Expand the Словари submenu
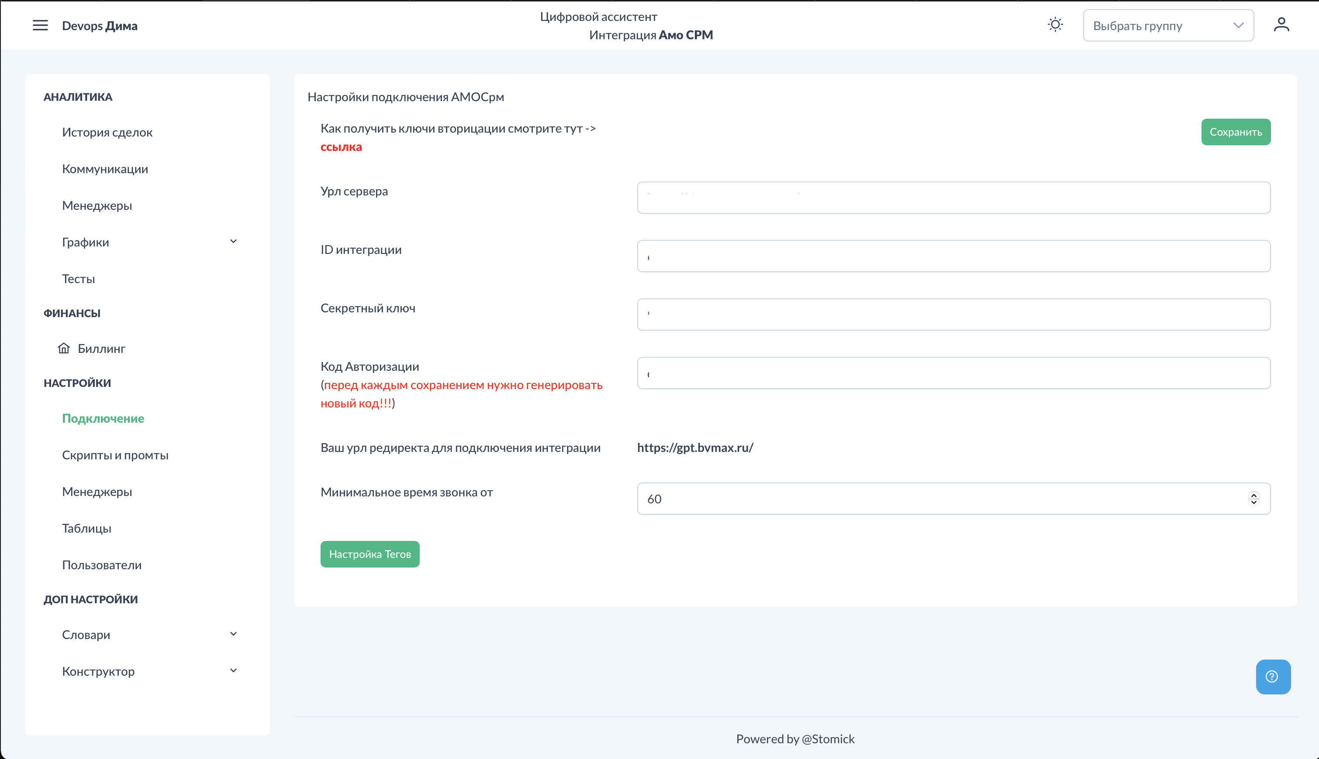This screenshot has height=759, width=1319. [233, 634]
